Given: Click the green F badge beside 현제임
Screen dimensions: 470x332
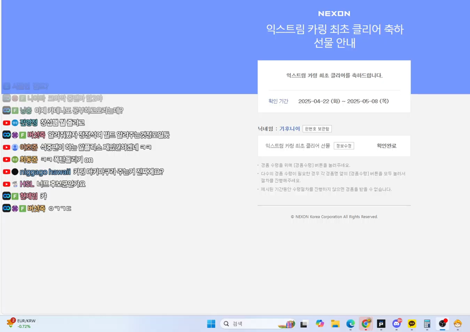Looking at the screenshot, I should coord(15,196).
